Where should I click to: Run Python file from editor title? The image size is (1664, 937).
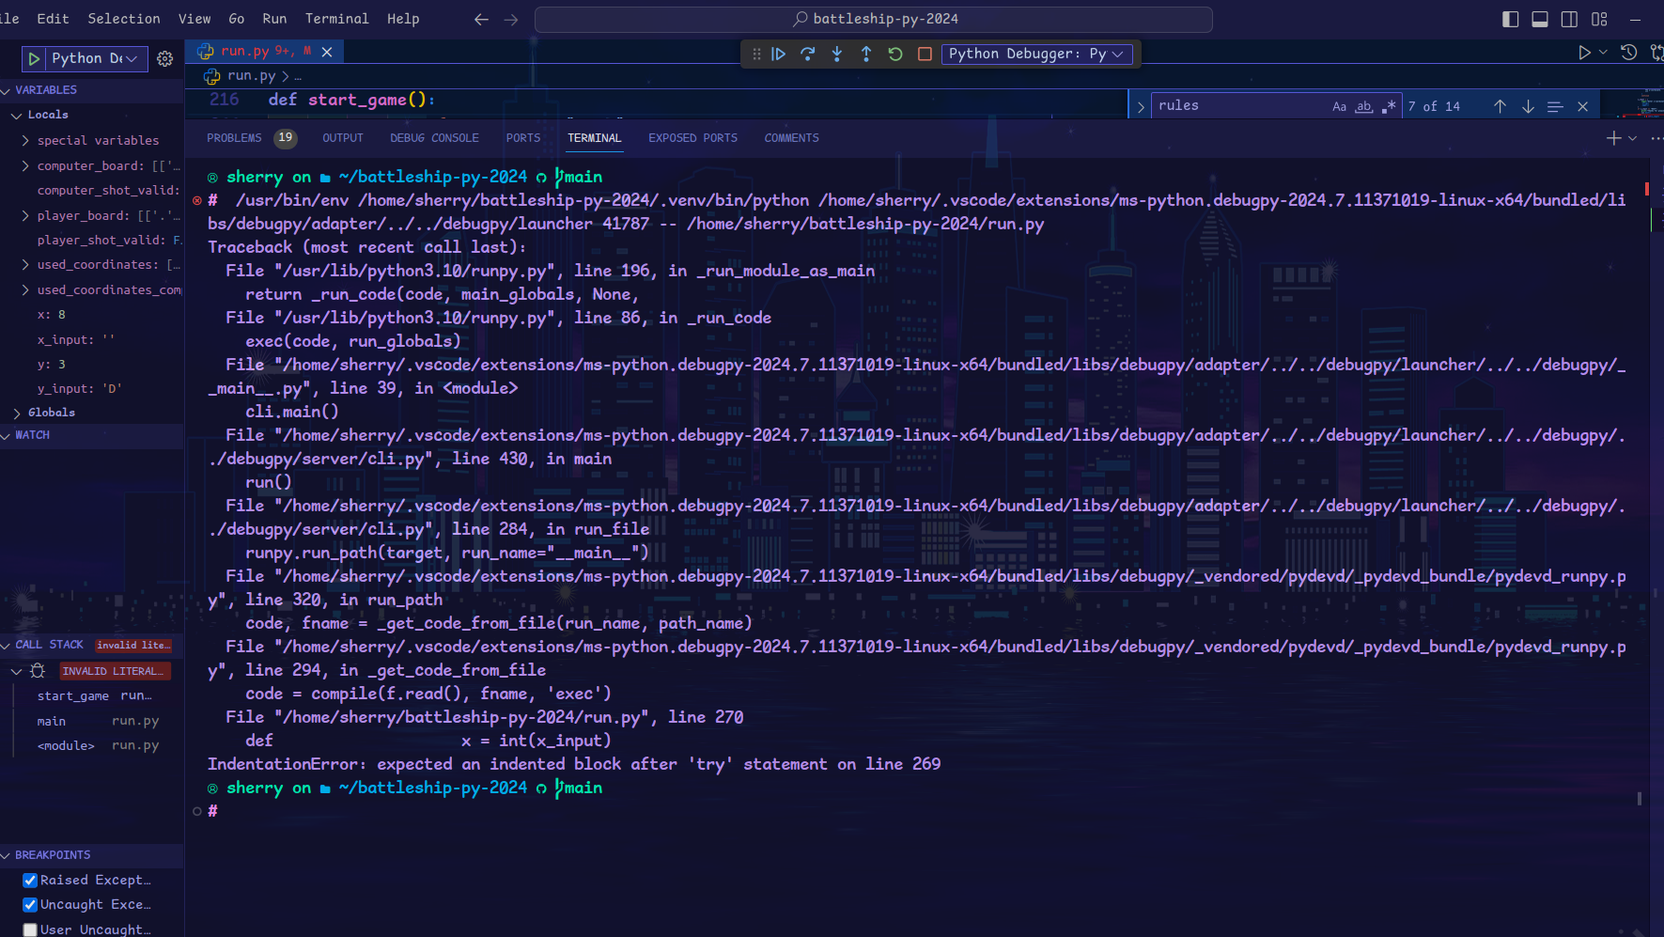[1584, 53]
